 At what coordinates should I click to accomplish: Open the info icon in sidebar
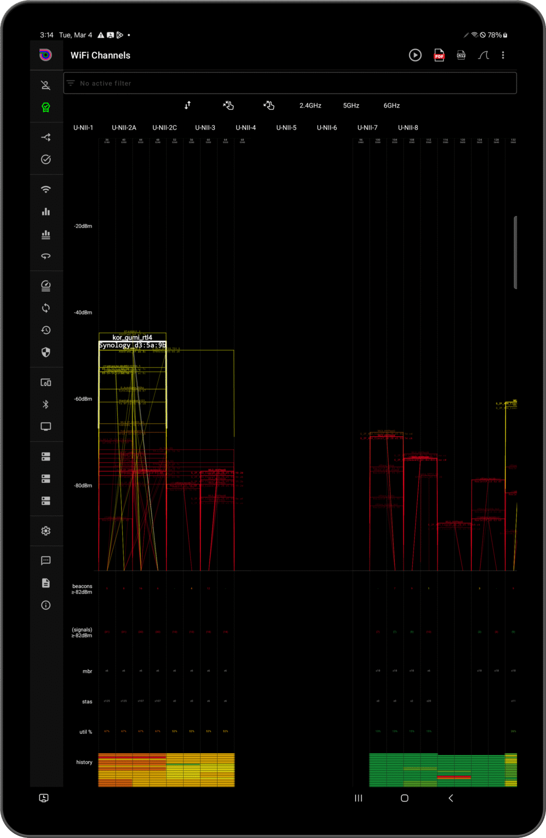(x=46, y=605)
